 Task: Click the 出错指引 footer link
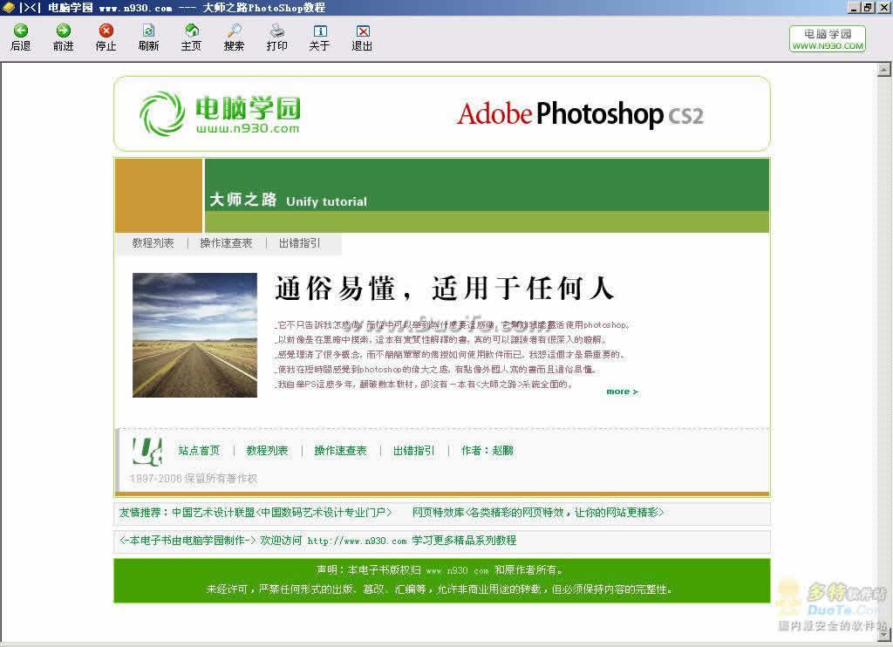413,451
